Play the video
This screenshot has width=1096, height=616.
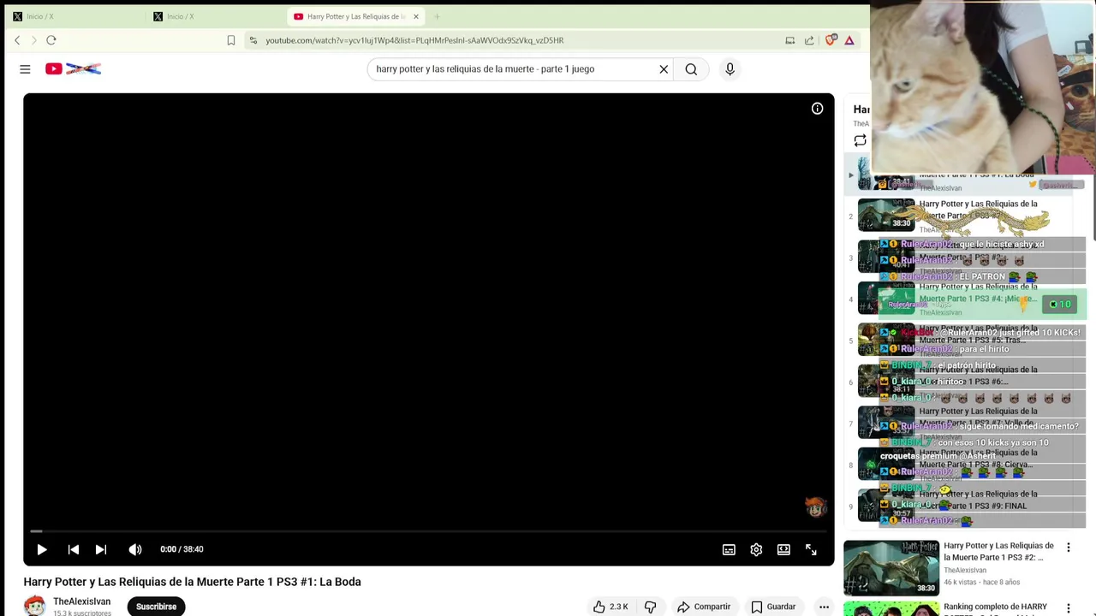pyautogui.click(x=41, y=549)
